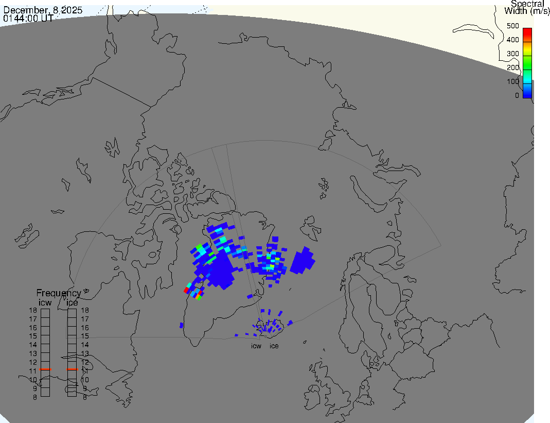Screen dimensions: 550x423
Task: Click the yellow-green cells in the central scatter cluster
Action: tap(273, 263)
